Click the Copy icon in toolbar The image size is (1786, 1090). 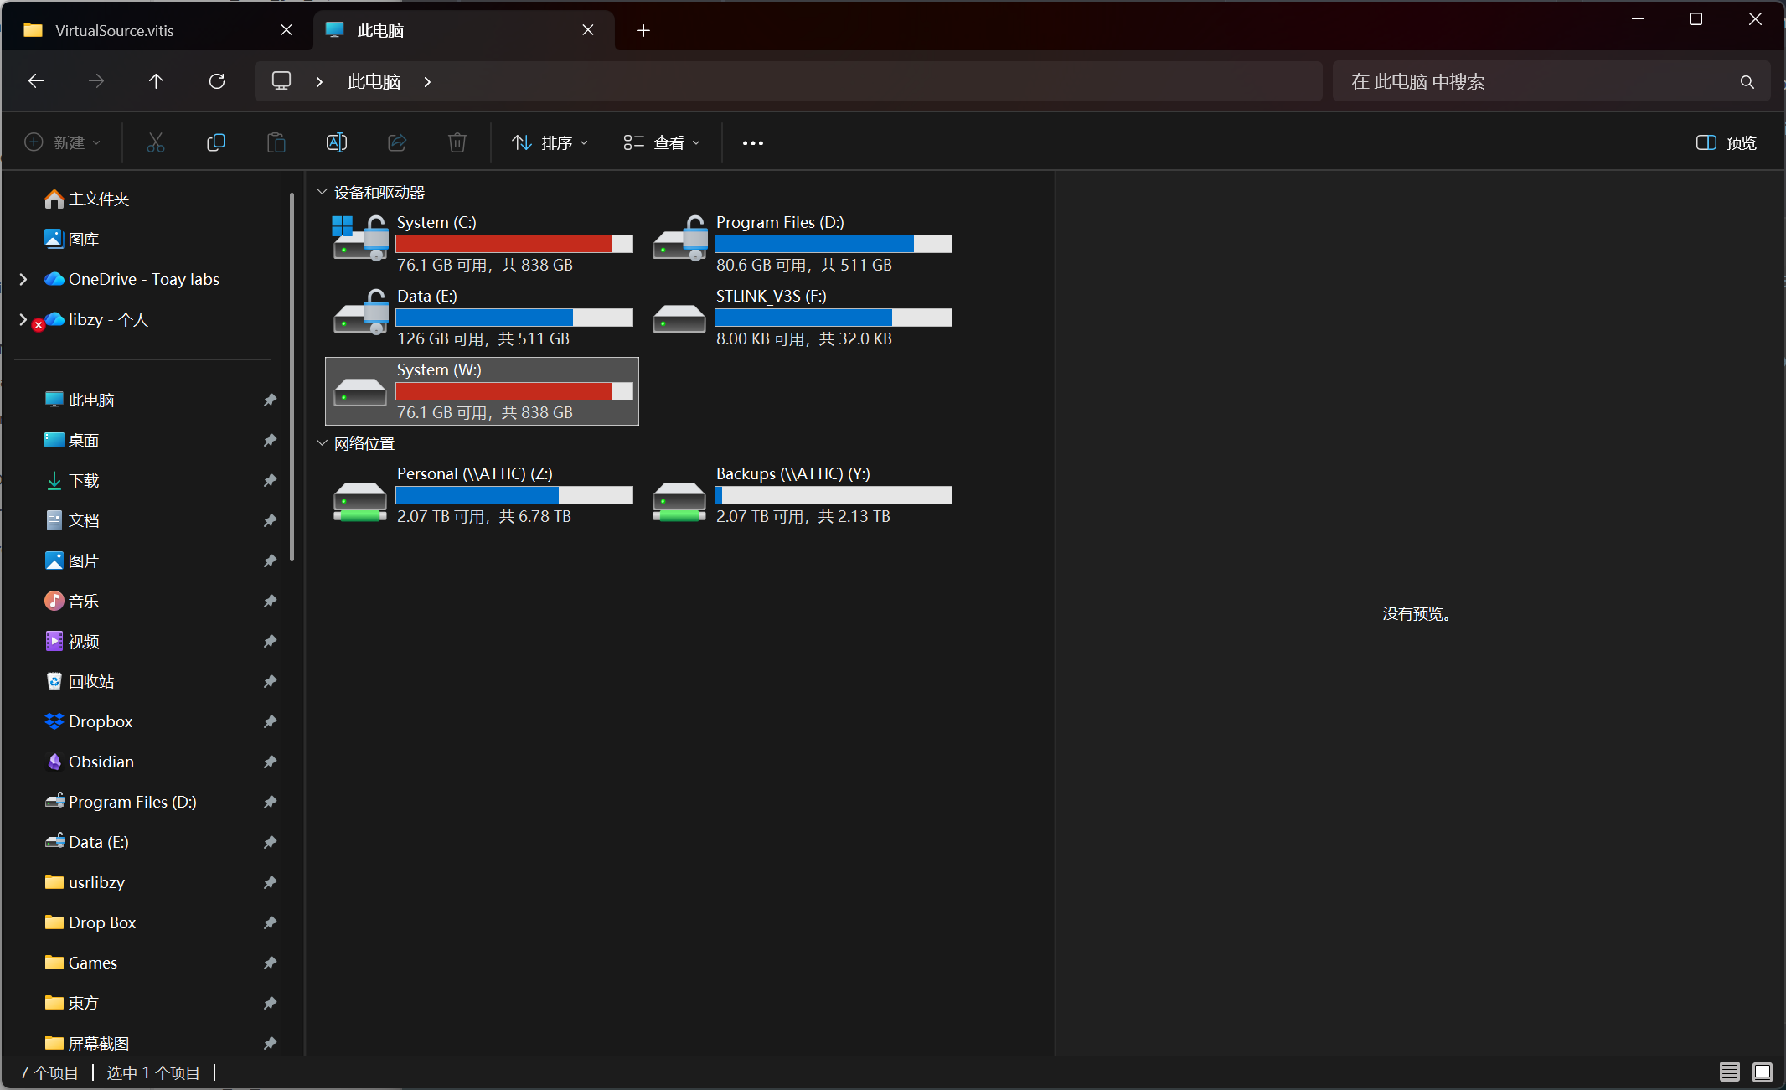pos(216,142)
